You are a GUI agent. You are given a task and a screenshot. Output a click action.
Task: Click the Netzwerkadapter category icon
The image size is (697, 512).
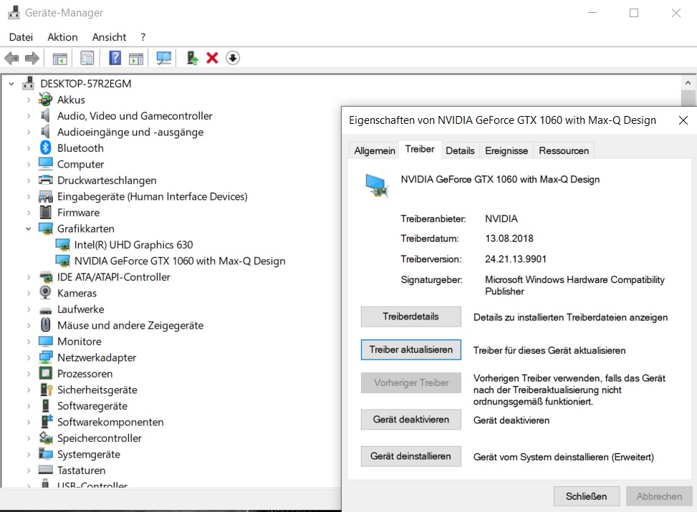pyautogui.click(x=45, y=357)
